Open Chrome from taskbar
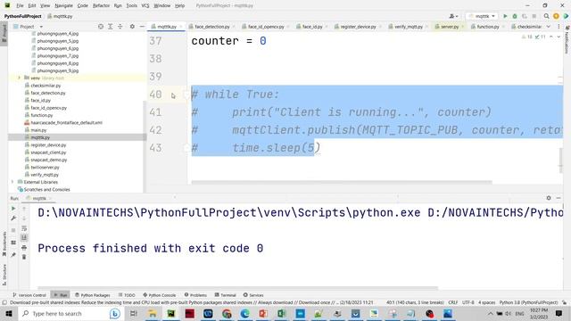Viewport: 571px width, 321px height. [x=227, y=313]
